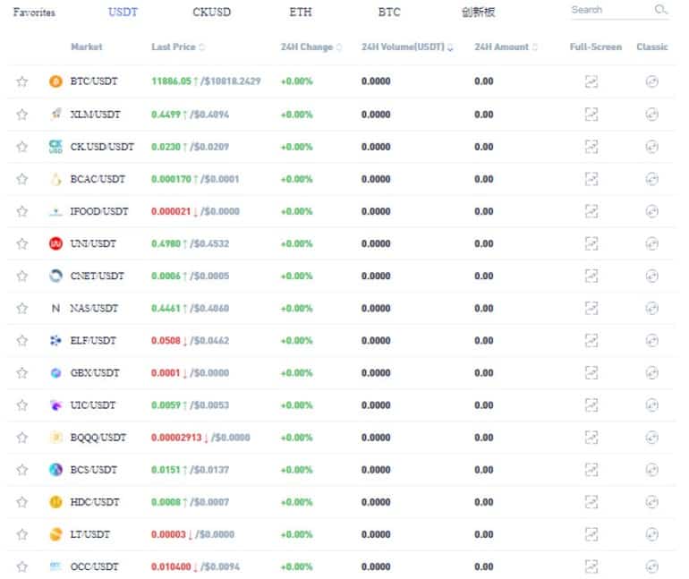Click the CNET coin logo

(x=55, y=276)
